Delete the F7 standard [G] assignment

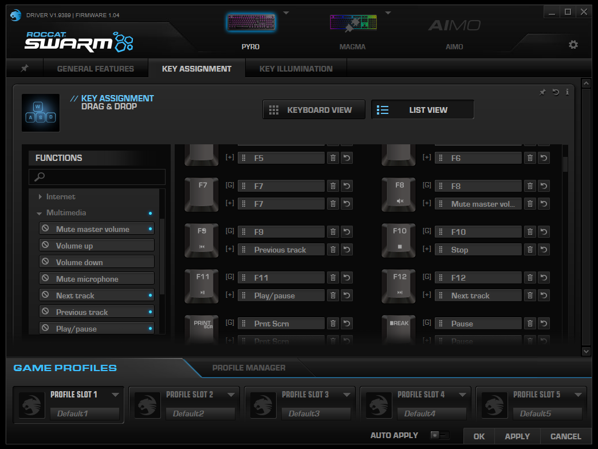pyautogui.click(x=333, y=186)
